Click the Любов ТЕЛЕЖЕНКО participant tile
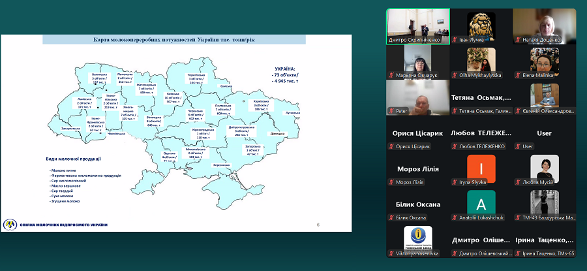Image resolution: width=587 pixels, height=271 pixels. (x=481, y=133)
